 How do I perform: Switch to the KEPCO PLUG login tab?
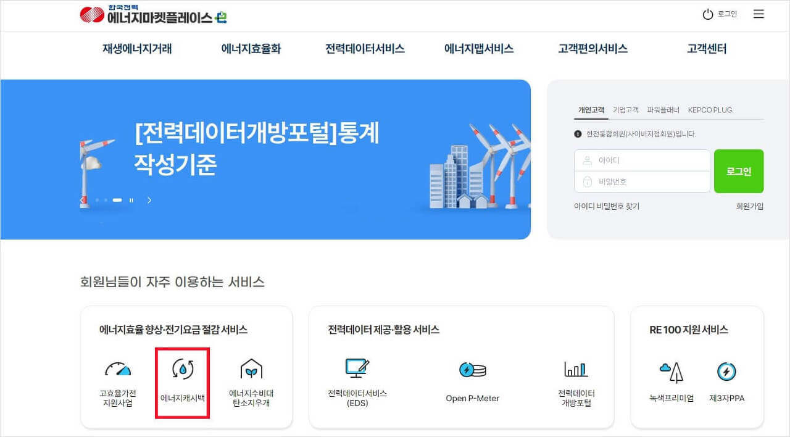pos(710,110)
